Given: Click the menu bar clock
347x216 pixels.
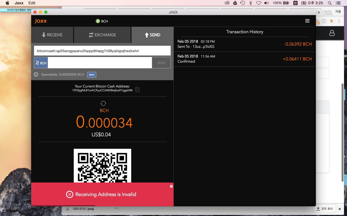Looking at the screenshot, I should [312, 3].
